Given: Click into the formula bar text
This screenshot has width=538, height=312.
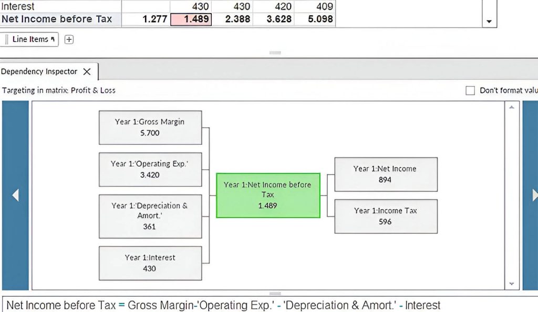Looking at the screenshot, I should coord(224,305).
